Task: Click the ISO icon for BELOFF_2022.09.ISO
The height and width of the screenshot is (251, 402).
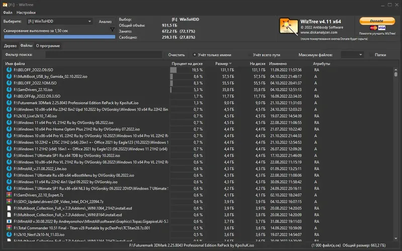Action: point(9,70)
